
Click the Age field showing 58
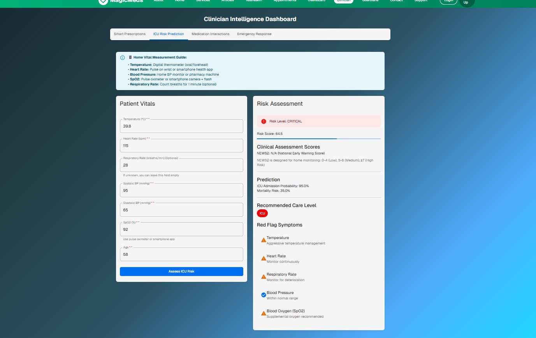click(x=181, y=254)
